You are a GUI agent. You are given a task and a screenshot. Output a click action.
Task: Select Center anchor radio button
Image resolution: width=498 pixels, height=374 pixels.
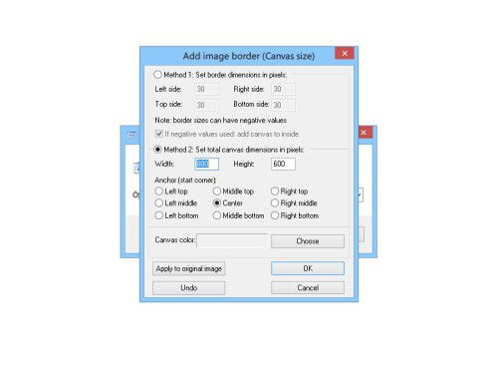pyautogui.click(x=217, y=202)
